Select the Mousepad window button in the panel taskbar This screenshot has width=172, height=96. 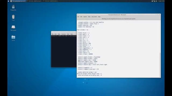[x=18, y=1]
